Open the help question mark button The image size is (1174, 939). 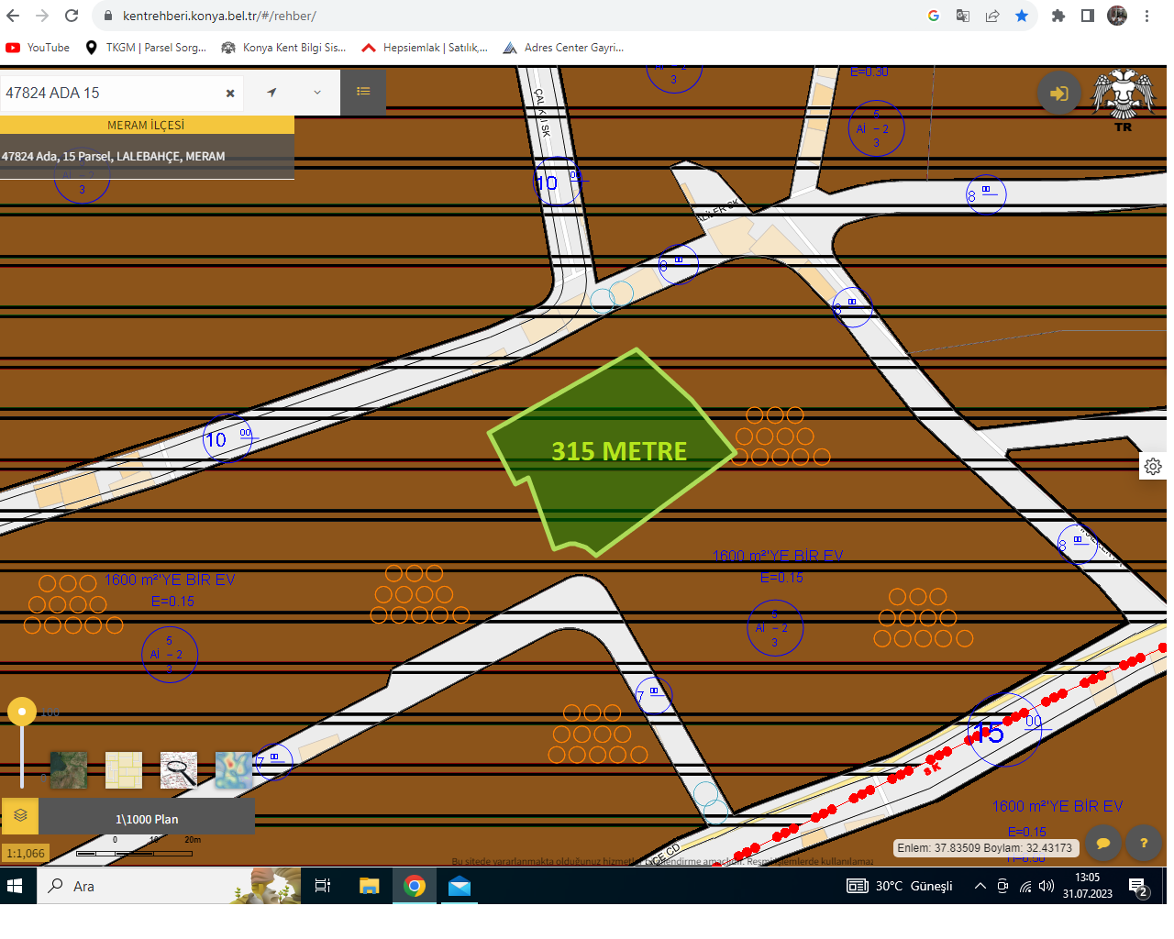pyautogui.click(x=1144, y=843)
